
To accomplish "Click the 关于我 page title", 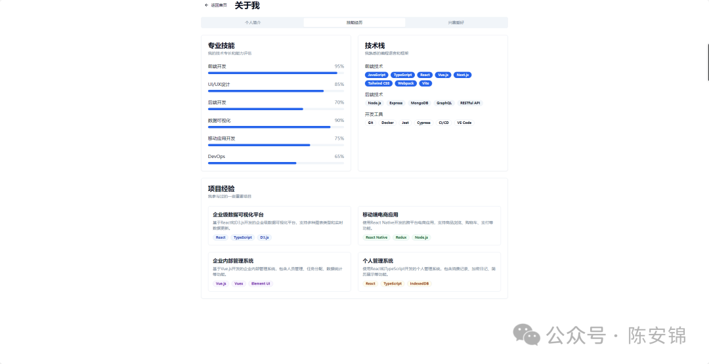I will click(x=247, y=6).
